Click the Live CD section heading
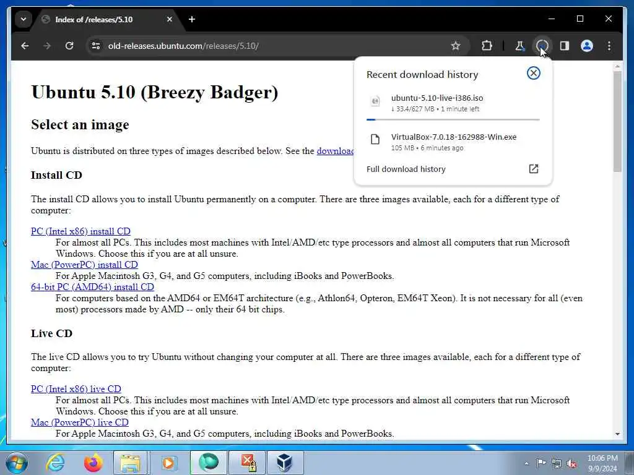Screen dimensions: 634x475 (52, 333)
